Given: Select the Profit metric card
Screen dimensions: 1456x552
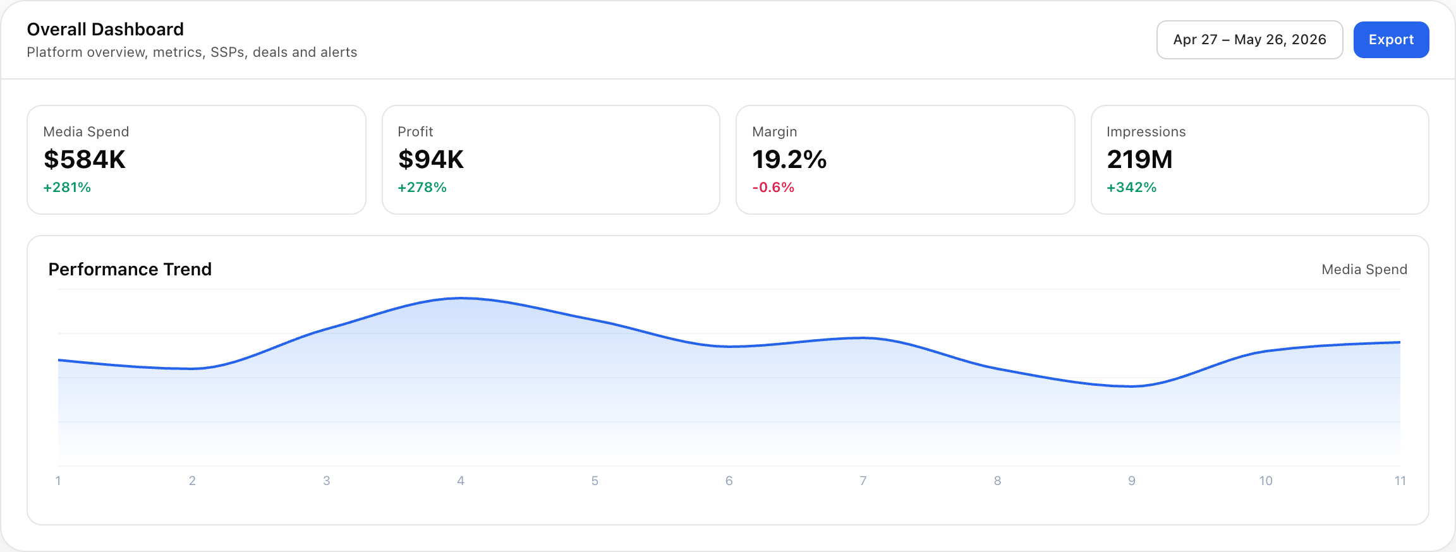Looking at the screenshot, I should tap(551, 160).
